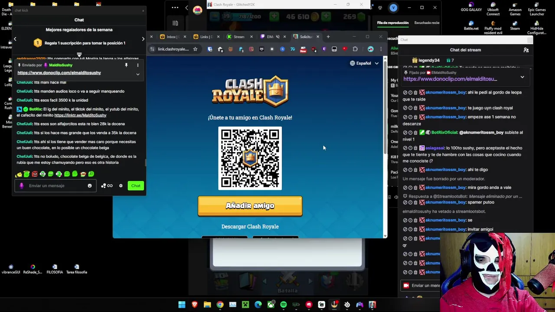Open Ubisoft Connect desktop shortcut
This screenshot has width=555, height=312.
point(493,10)
